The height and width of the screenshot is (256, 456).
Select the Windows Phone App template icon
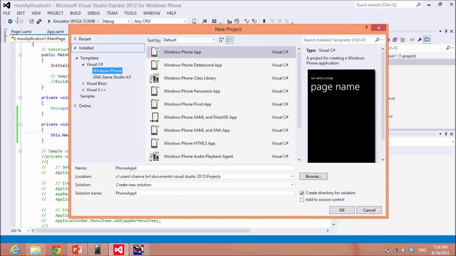(x=154, y=52)
